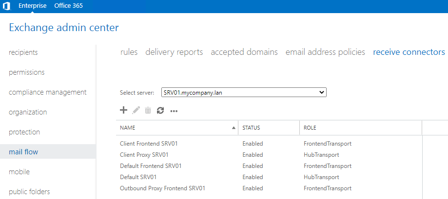Click the Office logo icon

pos(6,6)
